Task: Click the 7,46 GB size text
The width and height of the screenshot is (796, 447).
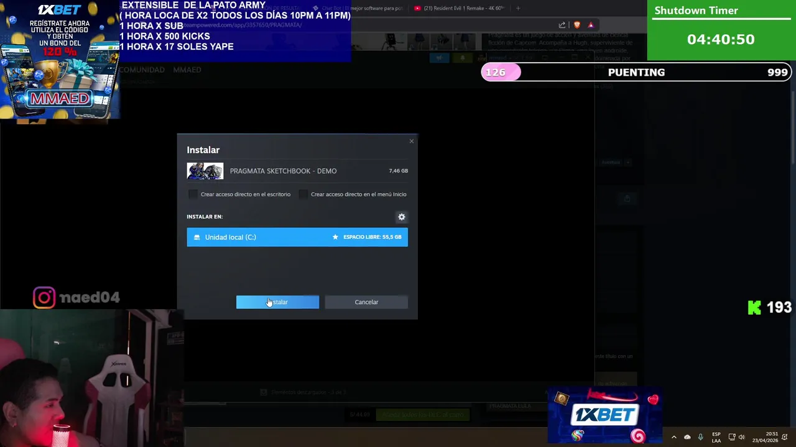Action: (x=399, y=171)
